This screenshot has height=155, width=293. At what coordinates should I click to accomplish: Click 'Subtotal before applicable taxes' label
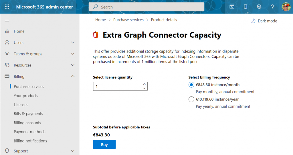coord(121,127)
